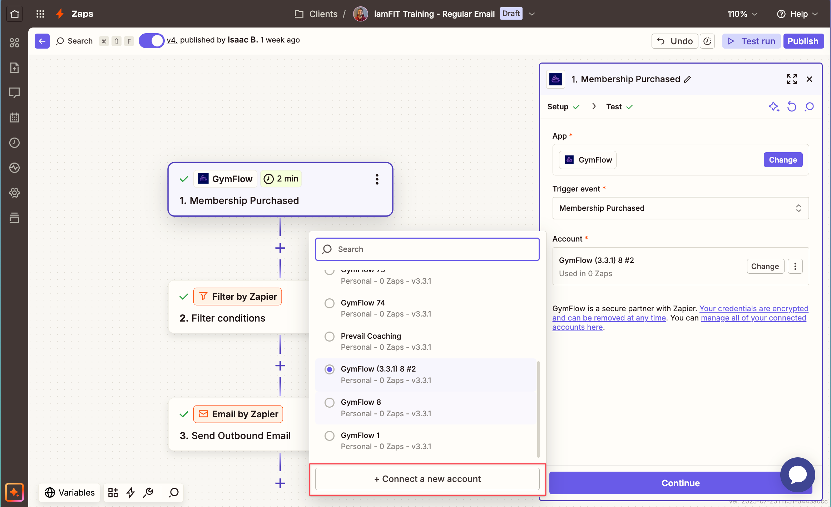
Task: Open the sidebar Zap file icon
Action: (15, 68)
